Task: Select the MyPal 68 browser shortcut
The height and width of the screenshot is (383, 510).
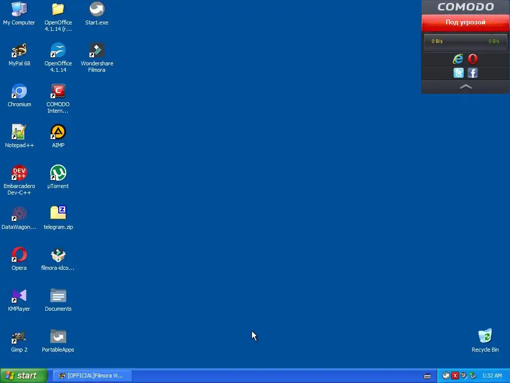Action: [x=19, y=54]
